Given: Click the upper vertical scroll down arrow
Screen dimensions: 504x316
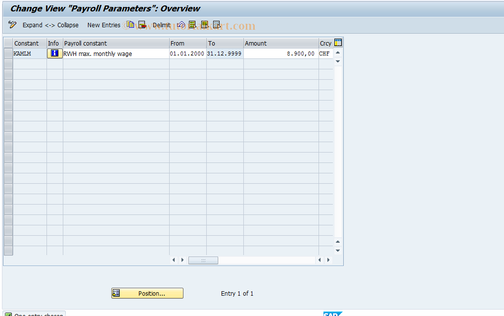Looking at the screenshot, I should (x=338, y=61).
